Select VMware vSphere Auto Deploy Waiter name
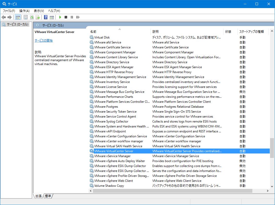Image resolution: width=275 pixels, height=205 pixels. [120, 161]
